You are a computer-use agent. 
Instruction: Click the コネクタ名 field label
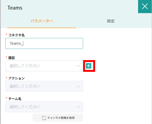(16, 35)
